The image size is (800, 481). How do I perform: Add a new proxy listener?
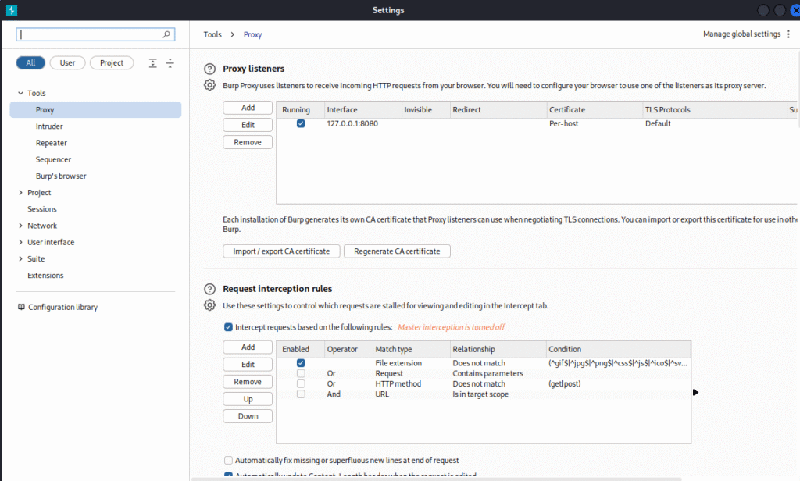click(248, 108)
